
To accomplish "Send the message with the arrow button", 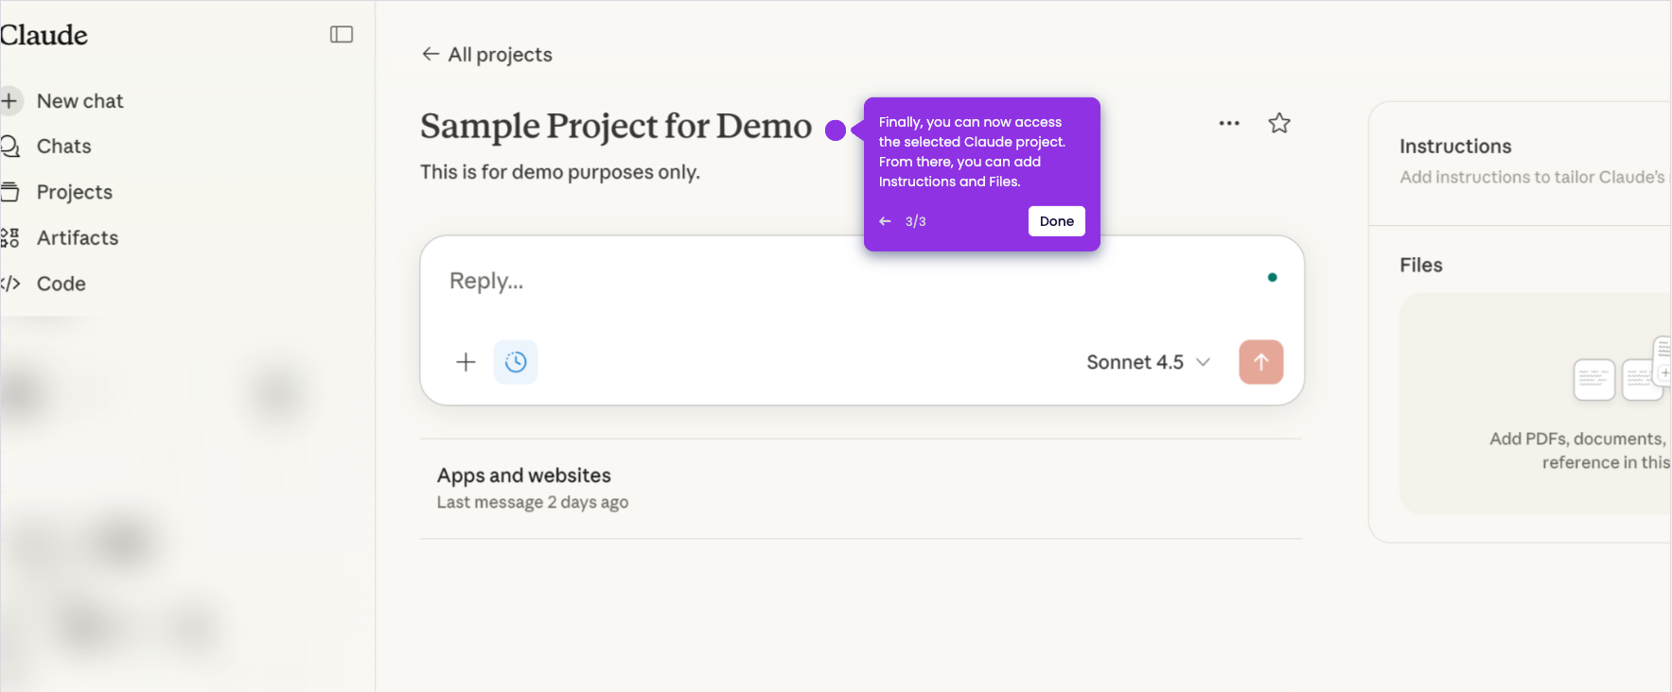I will coord(1261,362).
